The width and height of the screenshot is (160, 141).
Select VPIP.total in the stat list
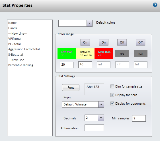15,39
